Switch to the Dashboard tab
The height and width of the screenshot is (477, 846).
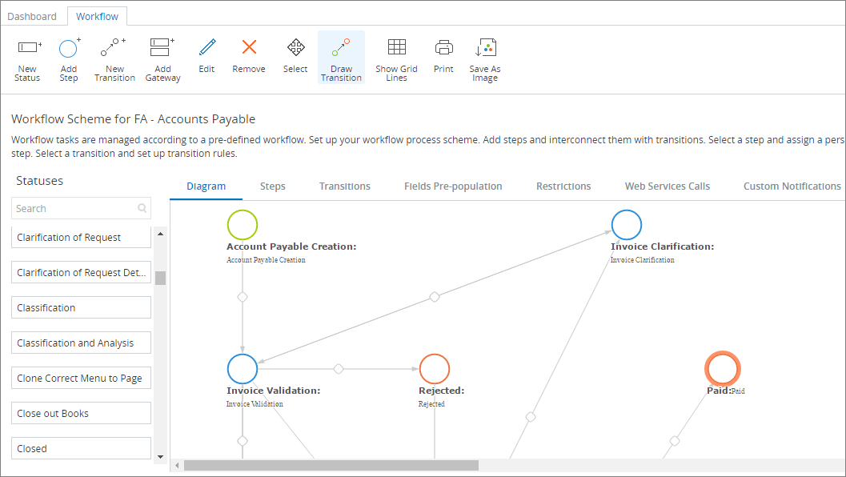pos(32,15)
